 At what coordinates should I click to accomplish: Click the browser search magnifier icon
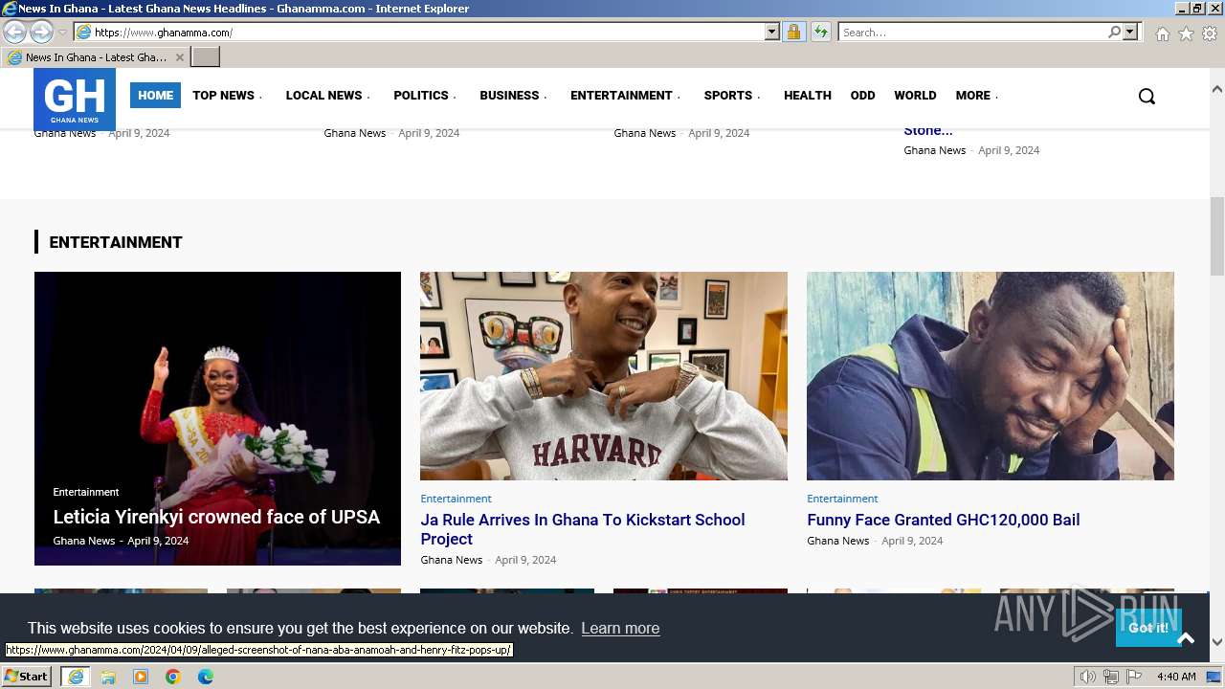pos(1114,32)
